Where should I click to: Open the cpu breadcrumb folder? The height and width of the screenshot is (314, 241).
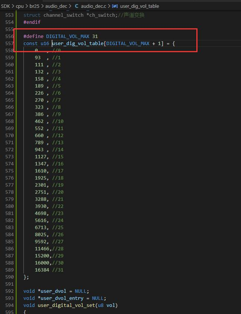(x=20, y=6)
